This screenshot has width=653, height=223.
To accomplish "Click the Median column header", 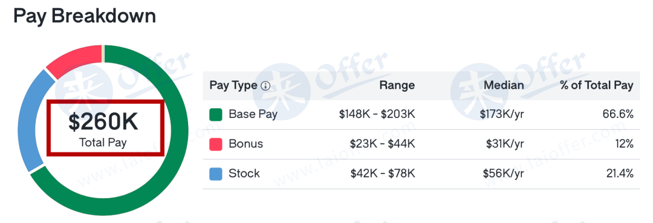I will coord(504,86).
